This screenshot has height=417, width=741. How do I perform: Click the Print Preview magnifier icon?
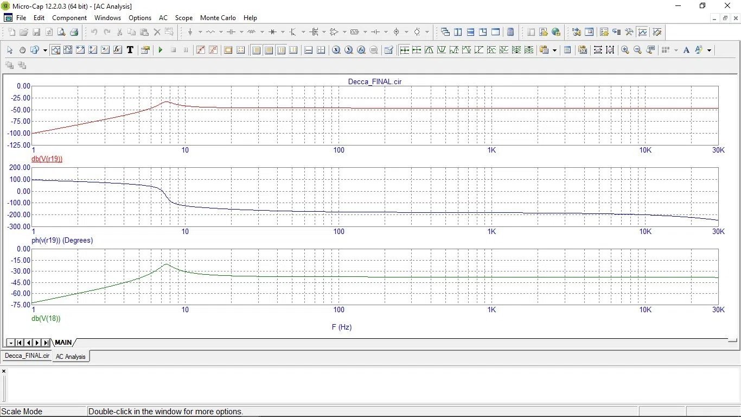coord(61,32)
